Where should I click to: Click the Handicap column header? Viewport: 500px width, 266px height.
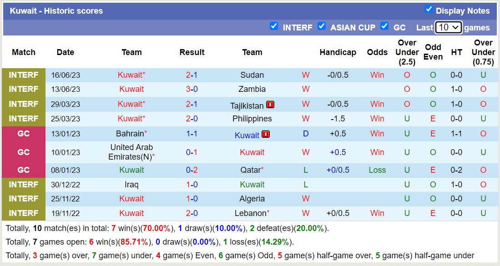[x=338, y=52]
